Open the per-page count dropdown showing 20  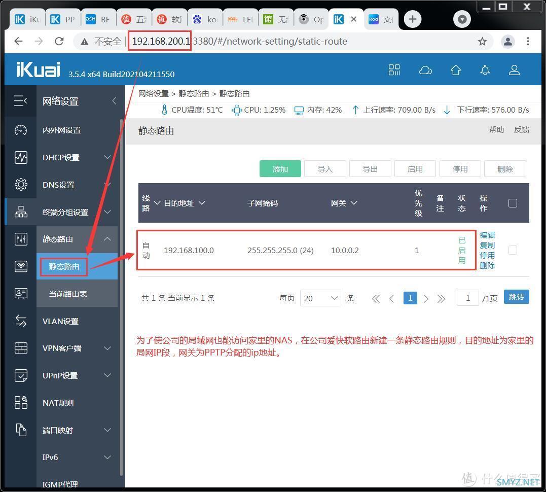point(320,298)
